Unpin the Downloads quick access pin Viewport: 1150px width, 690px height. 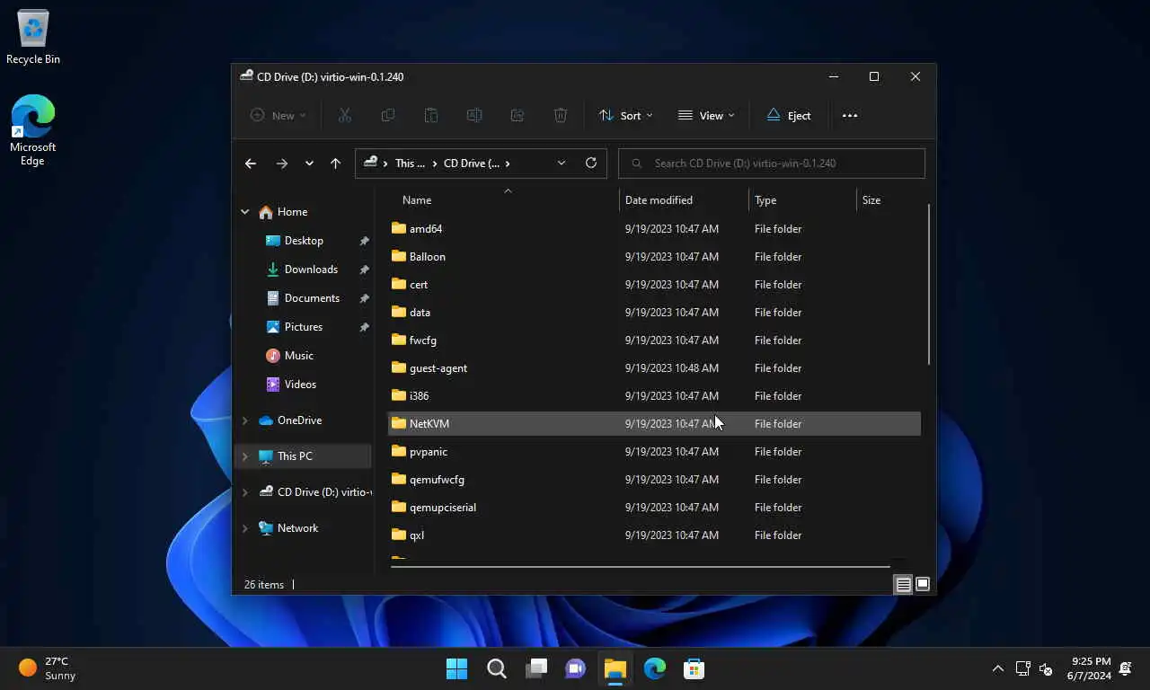click(364, 270)
